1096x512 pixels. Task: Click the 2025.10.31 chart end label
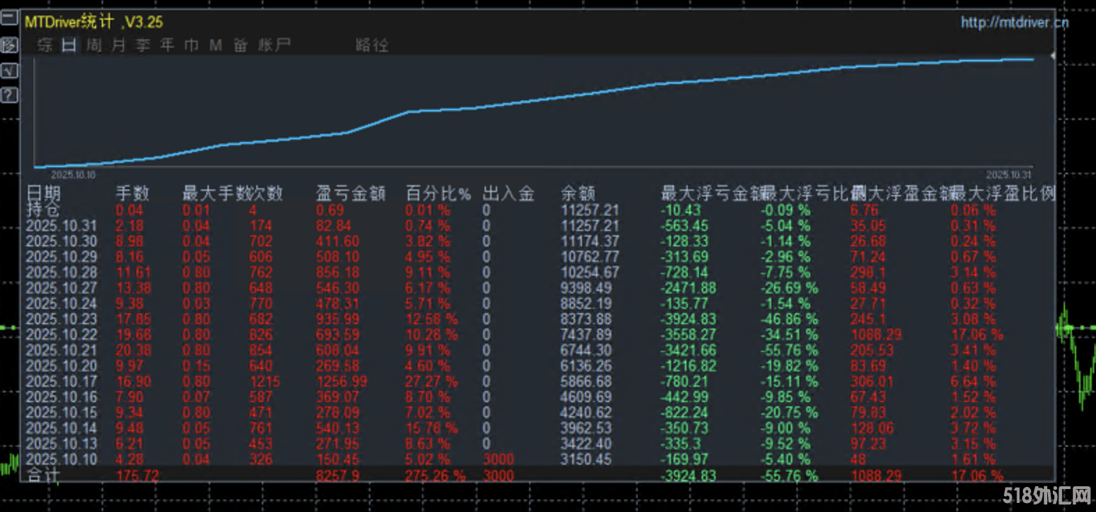1008,175
